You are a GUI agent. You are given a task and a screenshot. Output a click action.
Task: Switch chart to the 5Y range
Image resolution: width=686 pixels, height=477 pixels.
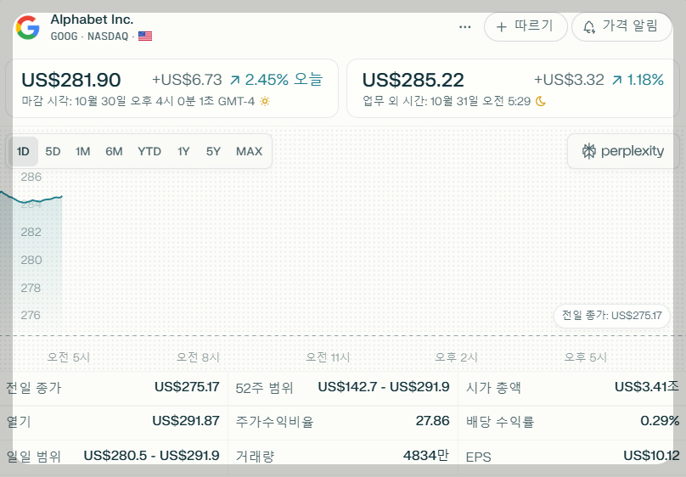coord(213,151)
